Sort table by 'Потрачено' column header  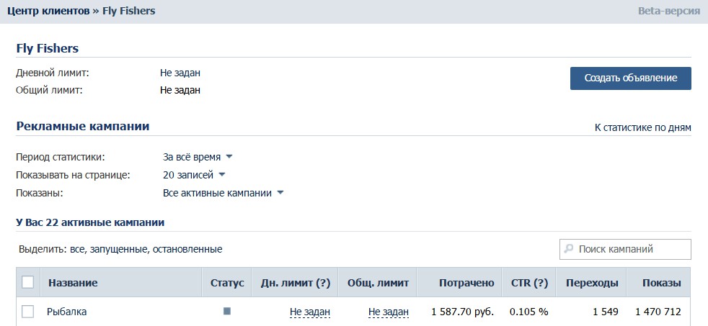pyautogui.click(x=467, y=283)
